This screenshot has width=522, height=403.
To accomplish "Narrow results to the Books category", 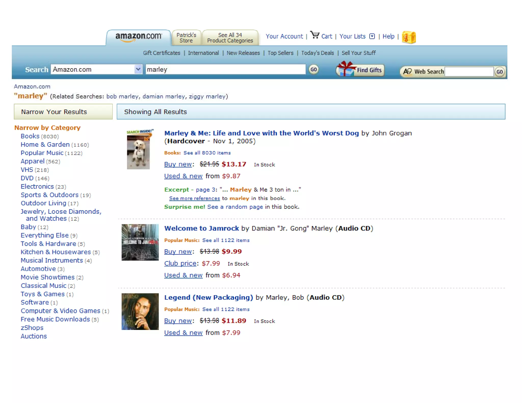I will click(30, 136).
